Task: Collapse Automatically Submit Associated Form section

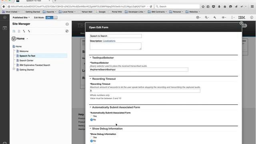Action: tap(90, 107)
